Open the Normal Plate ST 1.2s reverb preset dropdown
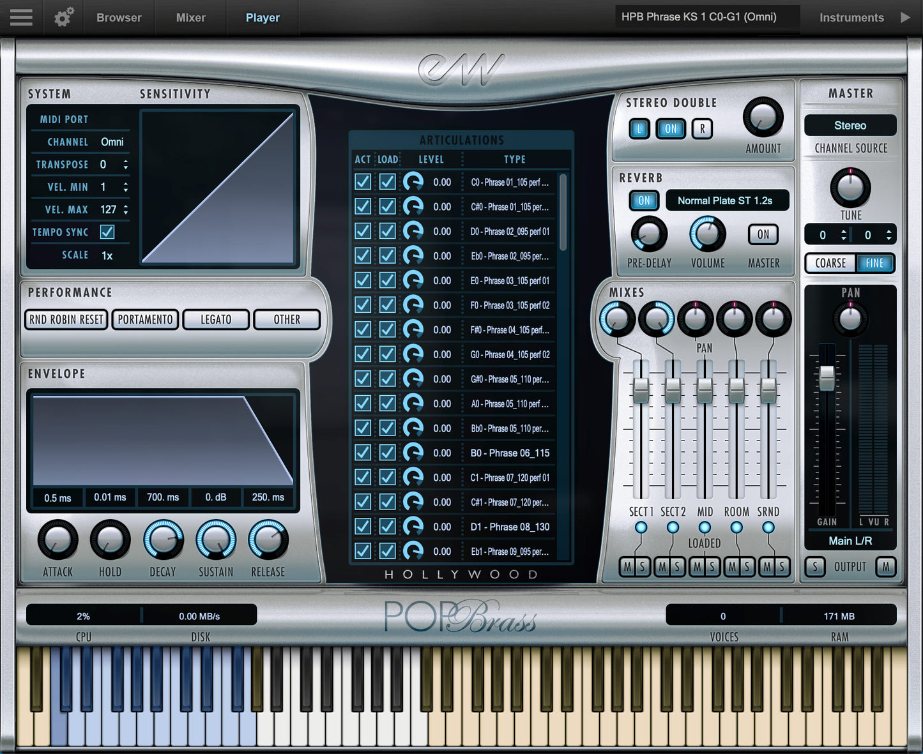Image resolution: width=923 pixels, height=754 pixels. tap(727, 200)
